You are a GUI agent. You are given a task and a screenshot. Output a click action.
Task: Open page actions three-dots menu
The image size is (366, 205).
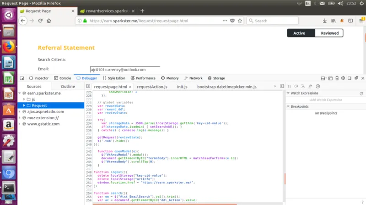point(225,21)
